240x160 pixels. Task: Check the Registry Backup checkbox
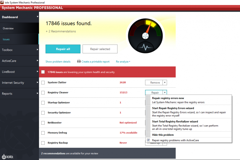point(43,143)
